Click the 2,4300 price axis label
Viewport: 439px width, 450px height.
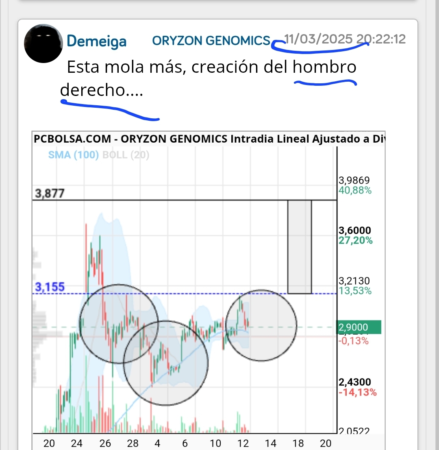click(x=354, y=382)
